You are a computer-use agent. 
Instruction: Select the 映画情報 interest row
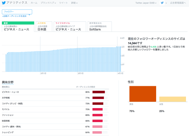tap(55, 121)
